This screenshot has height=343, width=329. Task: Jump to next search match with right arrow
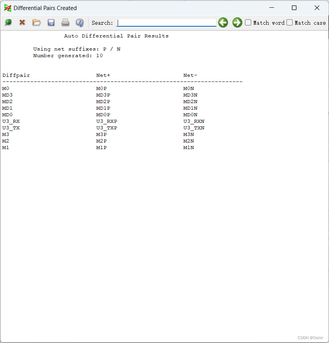[237, 23]
